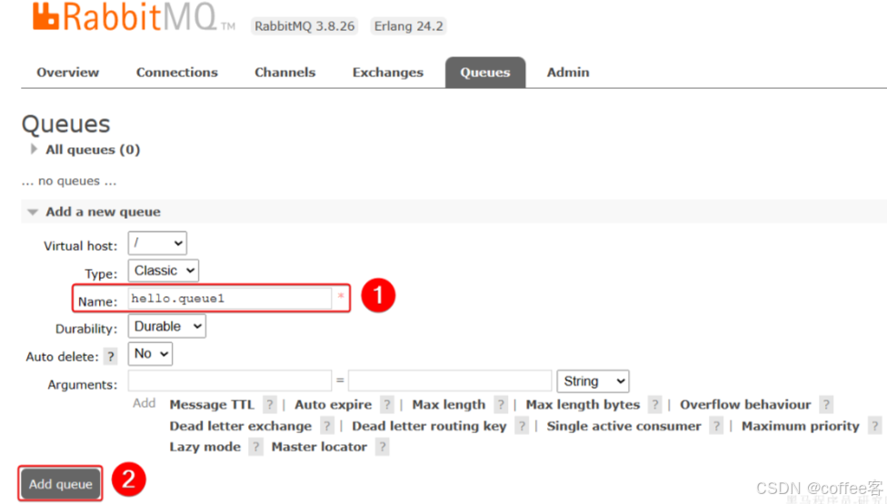Show help for Message TTL
The width and height of the screenshot is (887, 504).
[x=270, y=404]
